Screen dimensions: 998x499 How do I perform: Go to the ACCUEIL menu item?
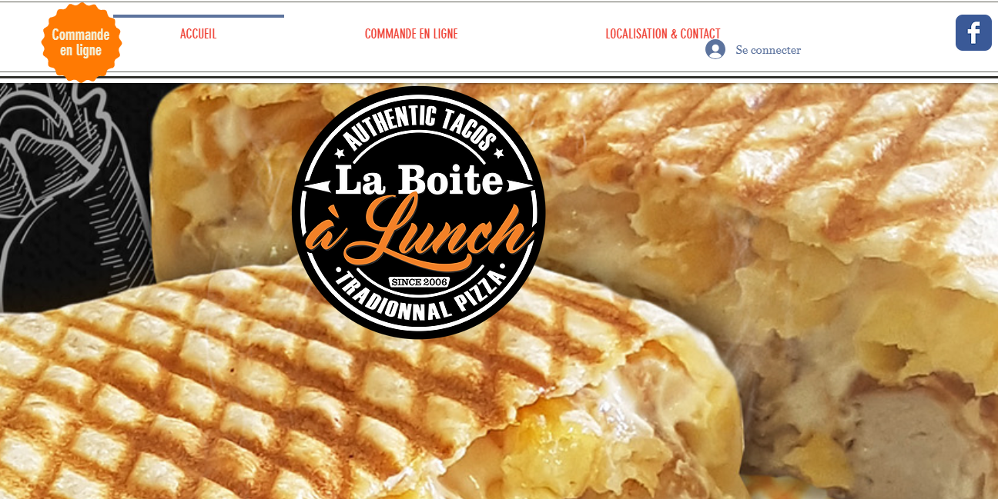coord(198,34)
